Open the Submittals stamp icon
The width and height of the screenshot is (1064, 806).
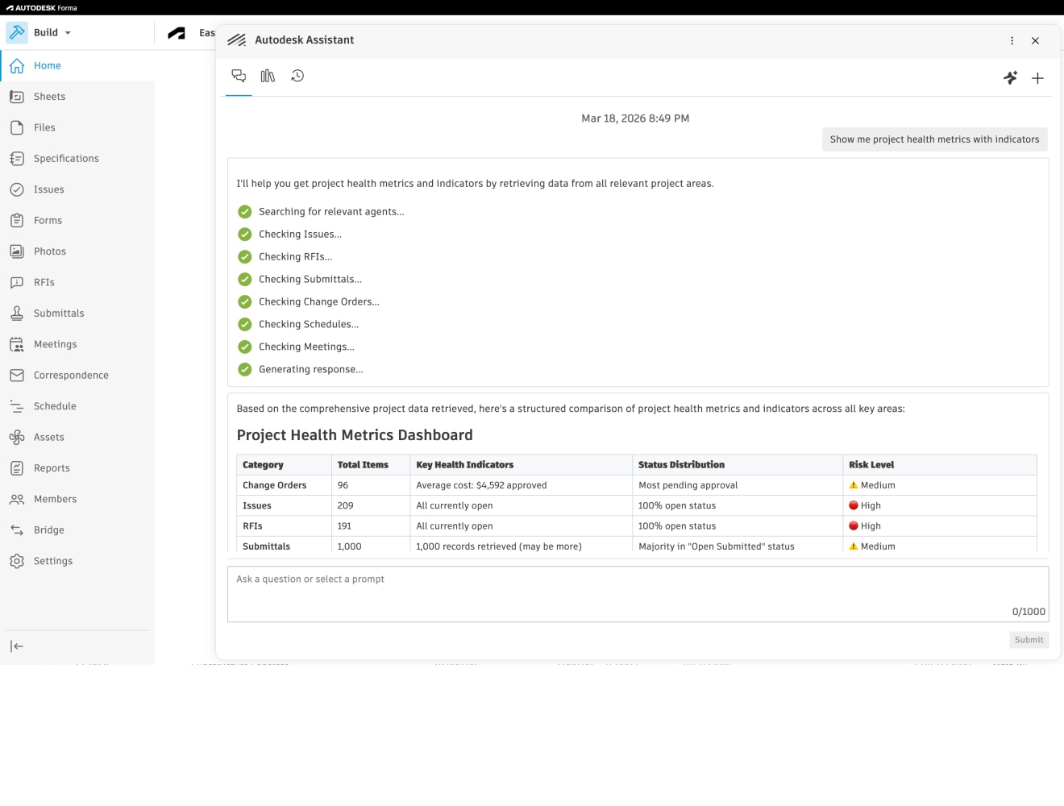pyautogui.click(x=17, y=314)
